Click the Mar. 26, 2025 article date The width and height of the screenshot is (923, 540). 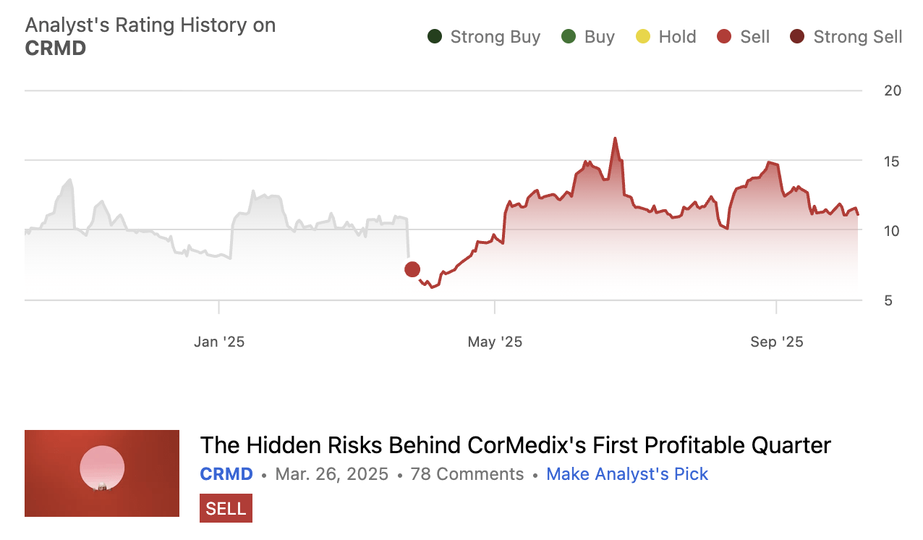click(x=332, y=474)
